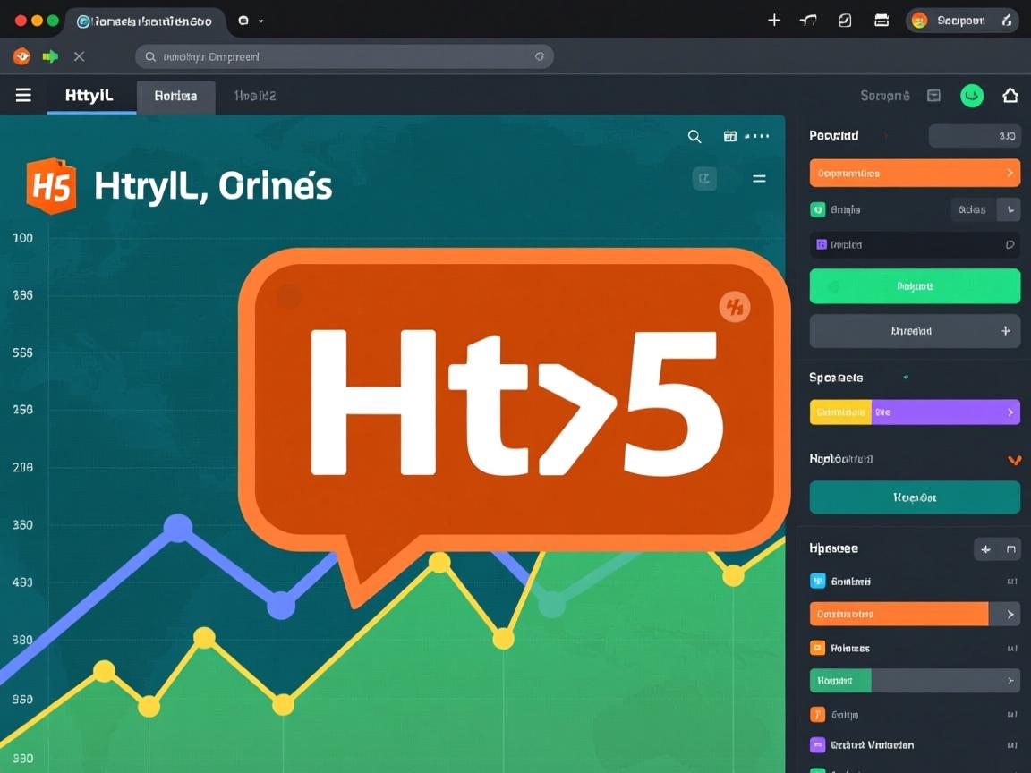This screenshot has width=1031, height=773.
Task: Select the blue avatar icon beside Soutimi
Action: (x=817, y=581)
